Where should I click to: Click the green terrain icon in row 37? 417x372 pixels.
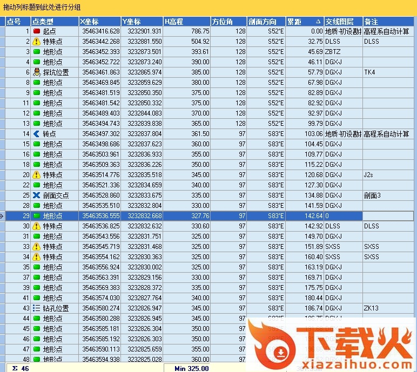click(37, 278)
